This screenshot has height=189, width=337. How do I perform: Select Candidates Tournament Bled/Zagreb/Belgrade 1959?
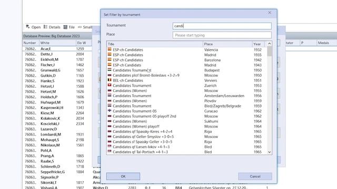pos(187,106)
